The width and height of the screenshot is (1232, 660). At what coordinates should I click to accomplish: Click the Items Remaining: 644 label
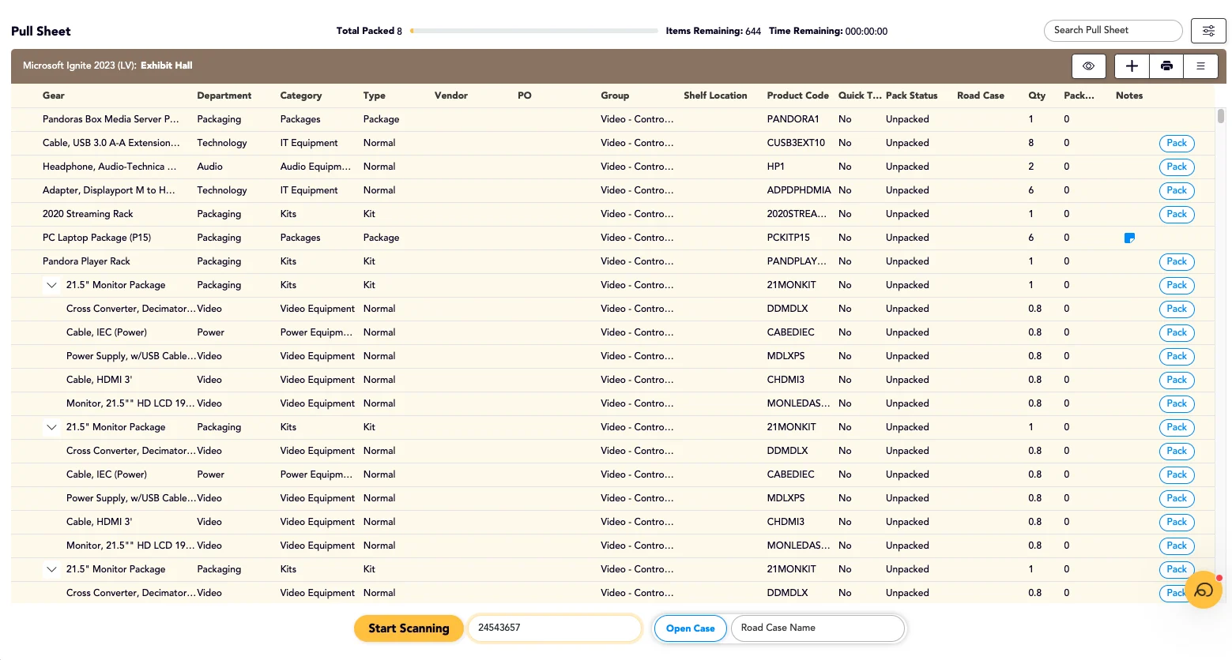[x=713, y=31]
